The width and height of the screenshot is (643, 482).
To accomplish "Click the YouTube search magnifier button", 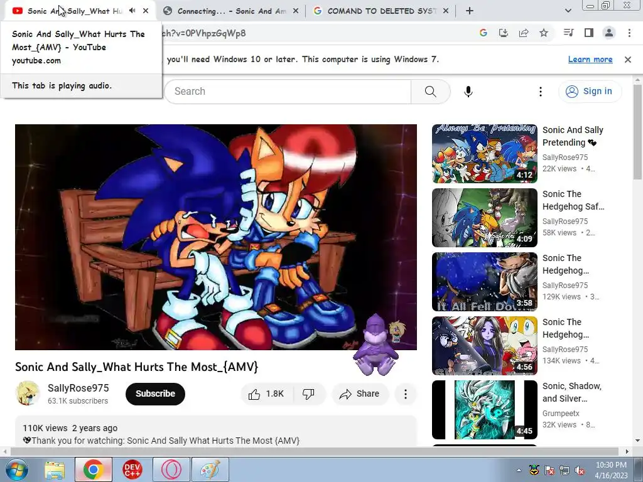I will pos(430,92).
